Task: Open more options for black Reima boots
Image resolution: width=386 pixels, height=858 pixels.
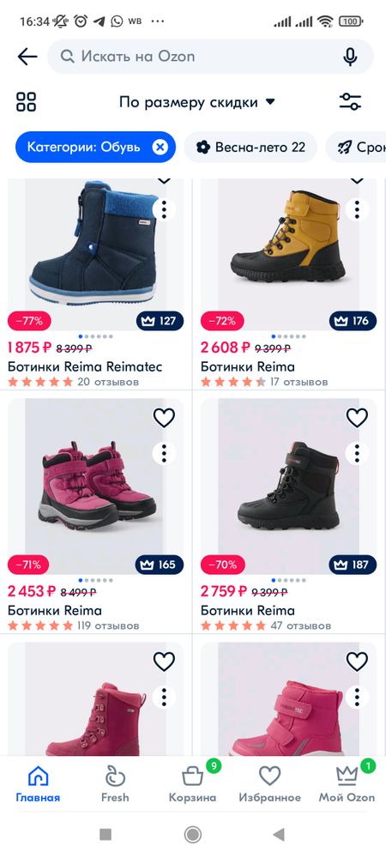Action: [357, 453]
